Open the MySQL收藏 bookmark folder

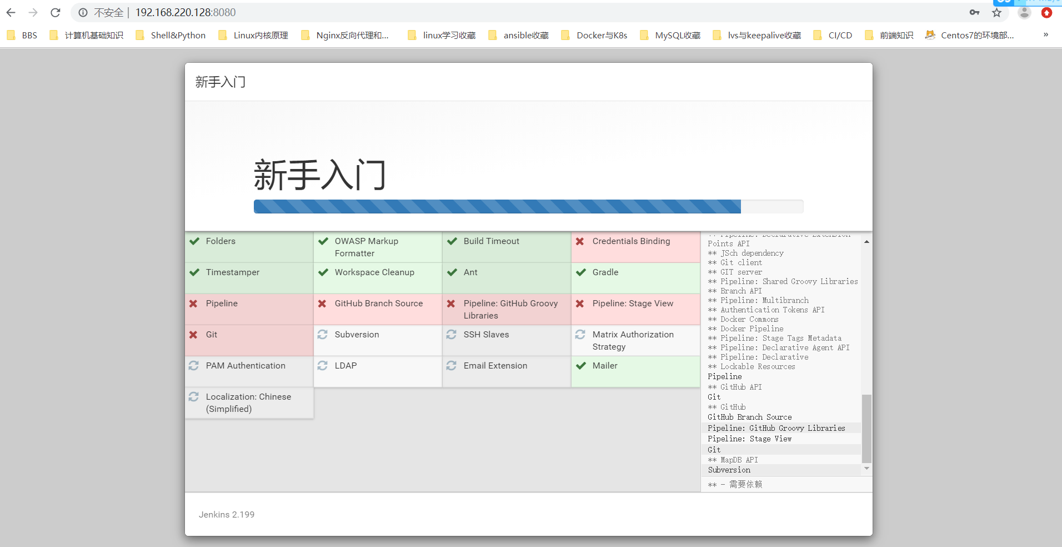pyautogui.click(x=670, y=35)
